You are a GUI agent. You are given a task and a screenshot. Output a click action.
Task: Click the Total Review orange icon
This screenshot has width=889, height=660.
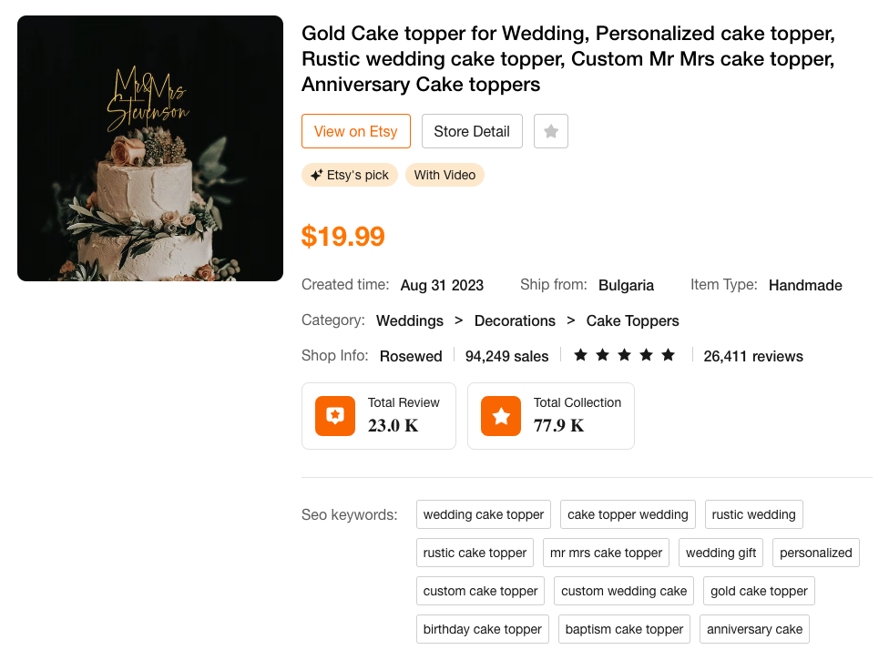tap(335, 416)
